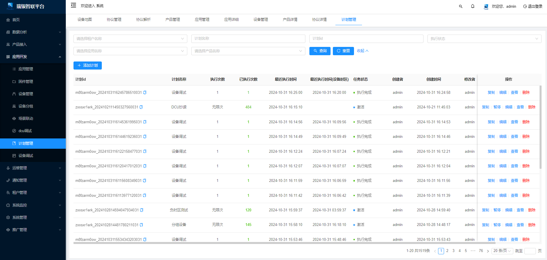Open 请选择应用名称 dropdown
This screenshot has height=260, width=547.
(x=130, y=51)
